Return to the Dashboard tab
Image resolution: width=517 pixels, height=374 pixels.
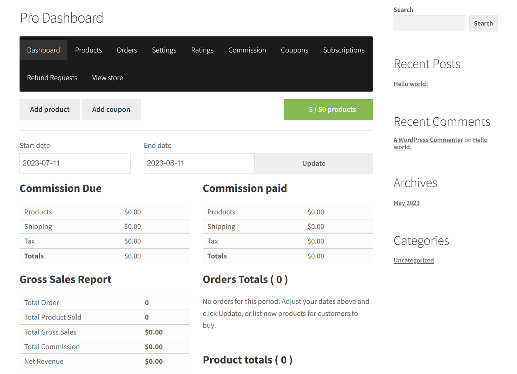tap(43, 50)
